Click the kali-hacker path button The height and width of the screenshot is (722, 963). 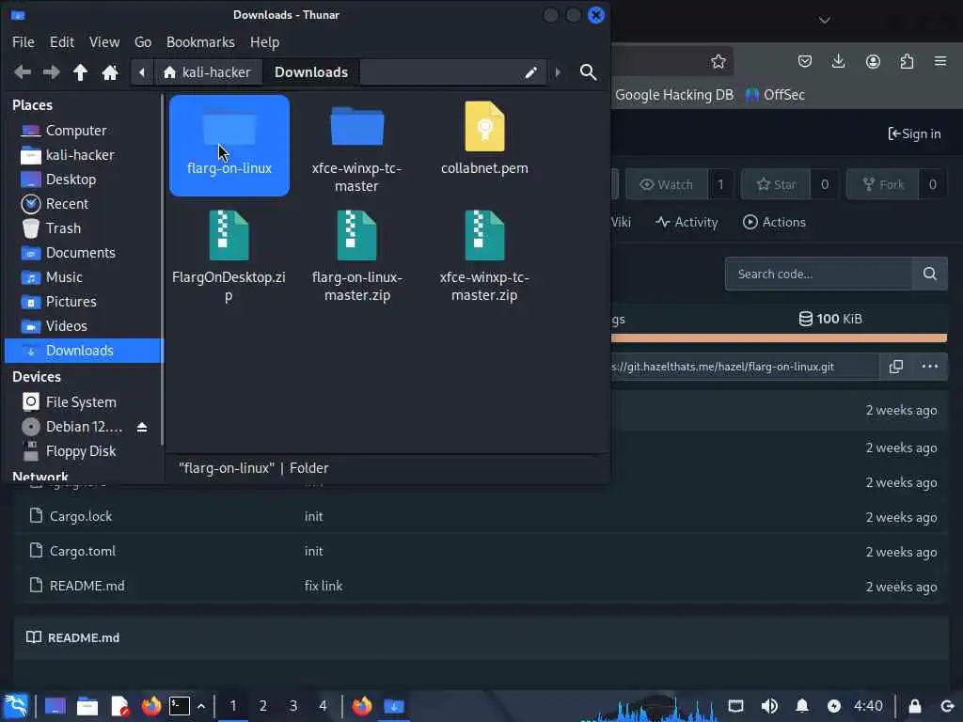coord(208,72)
